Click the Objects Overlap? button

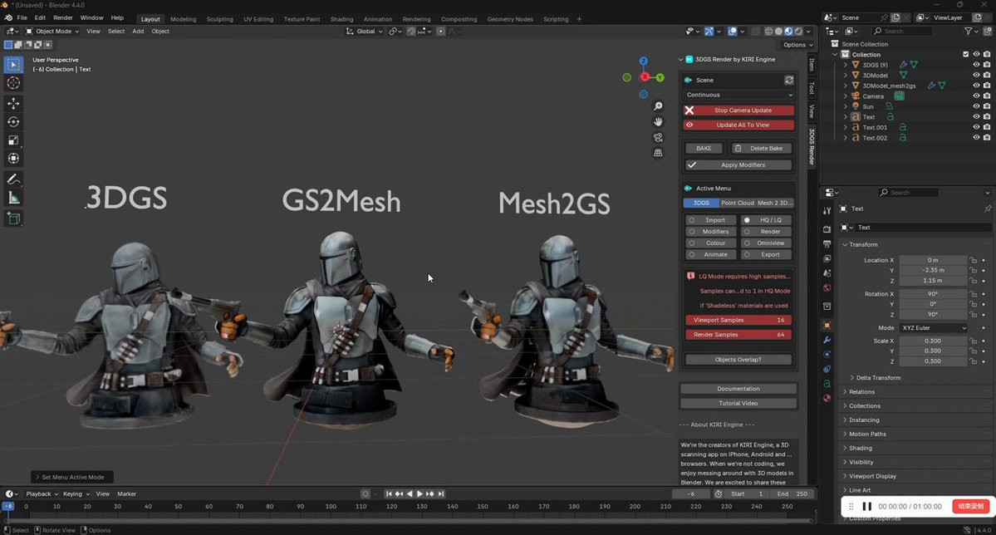(x=738, y=360)
